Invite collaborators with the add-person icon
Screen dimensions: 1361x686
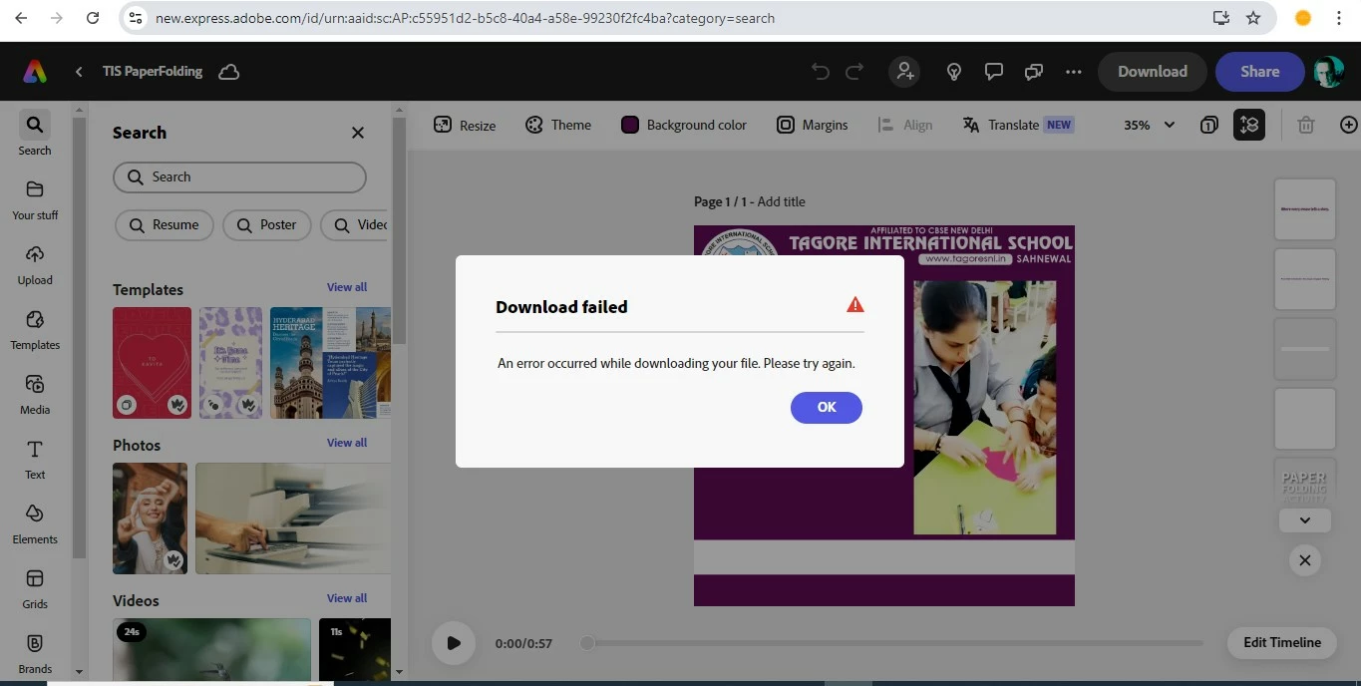(x=904, y=72)
